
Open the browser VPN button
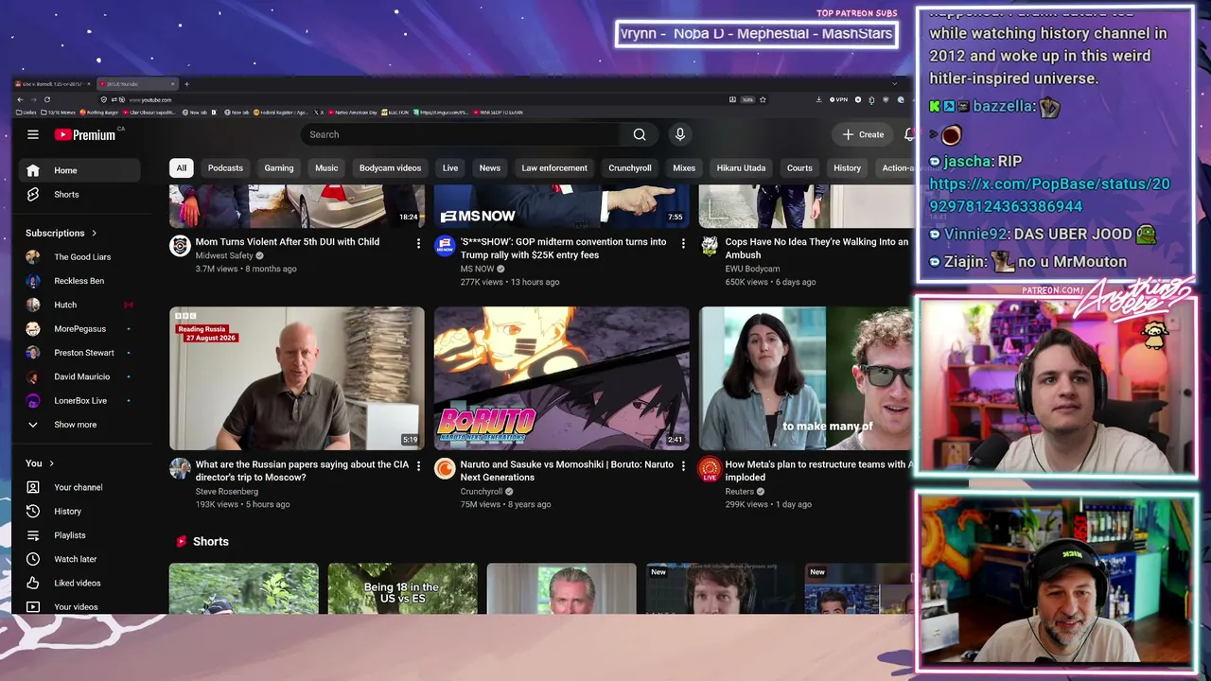tap(839, 99)
